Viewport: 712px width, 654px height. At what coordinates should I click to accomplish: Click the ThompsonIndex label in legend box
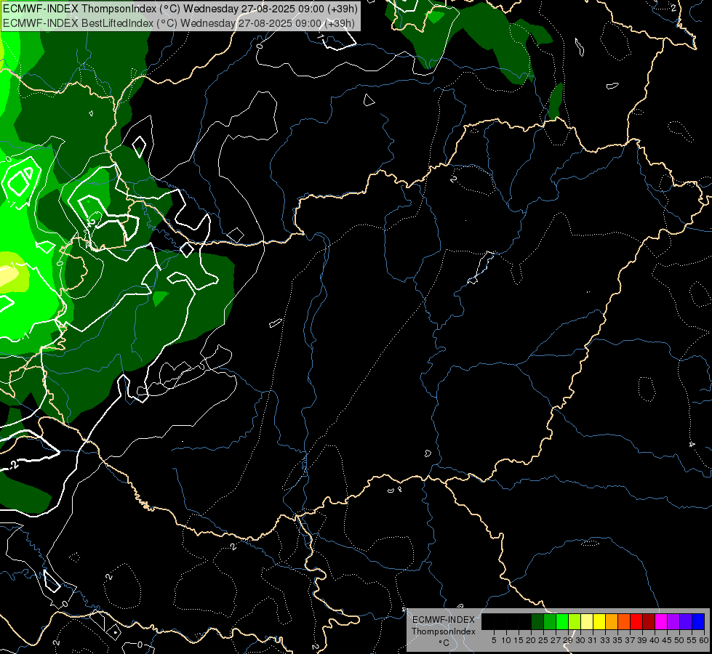[443, 631]
